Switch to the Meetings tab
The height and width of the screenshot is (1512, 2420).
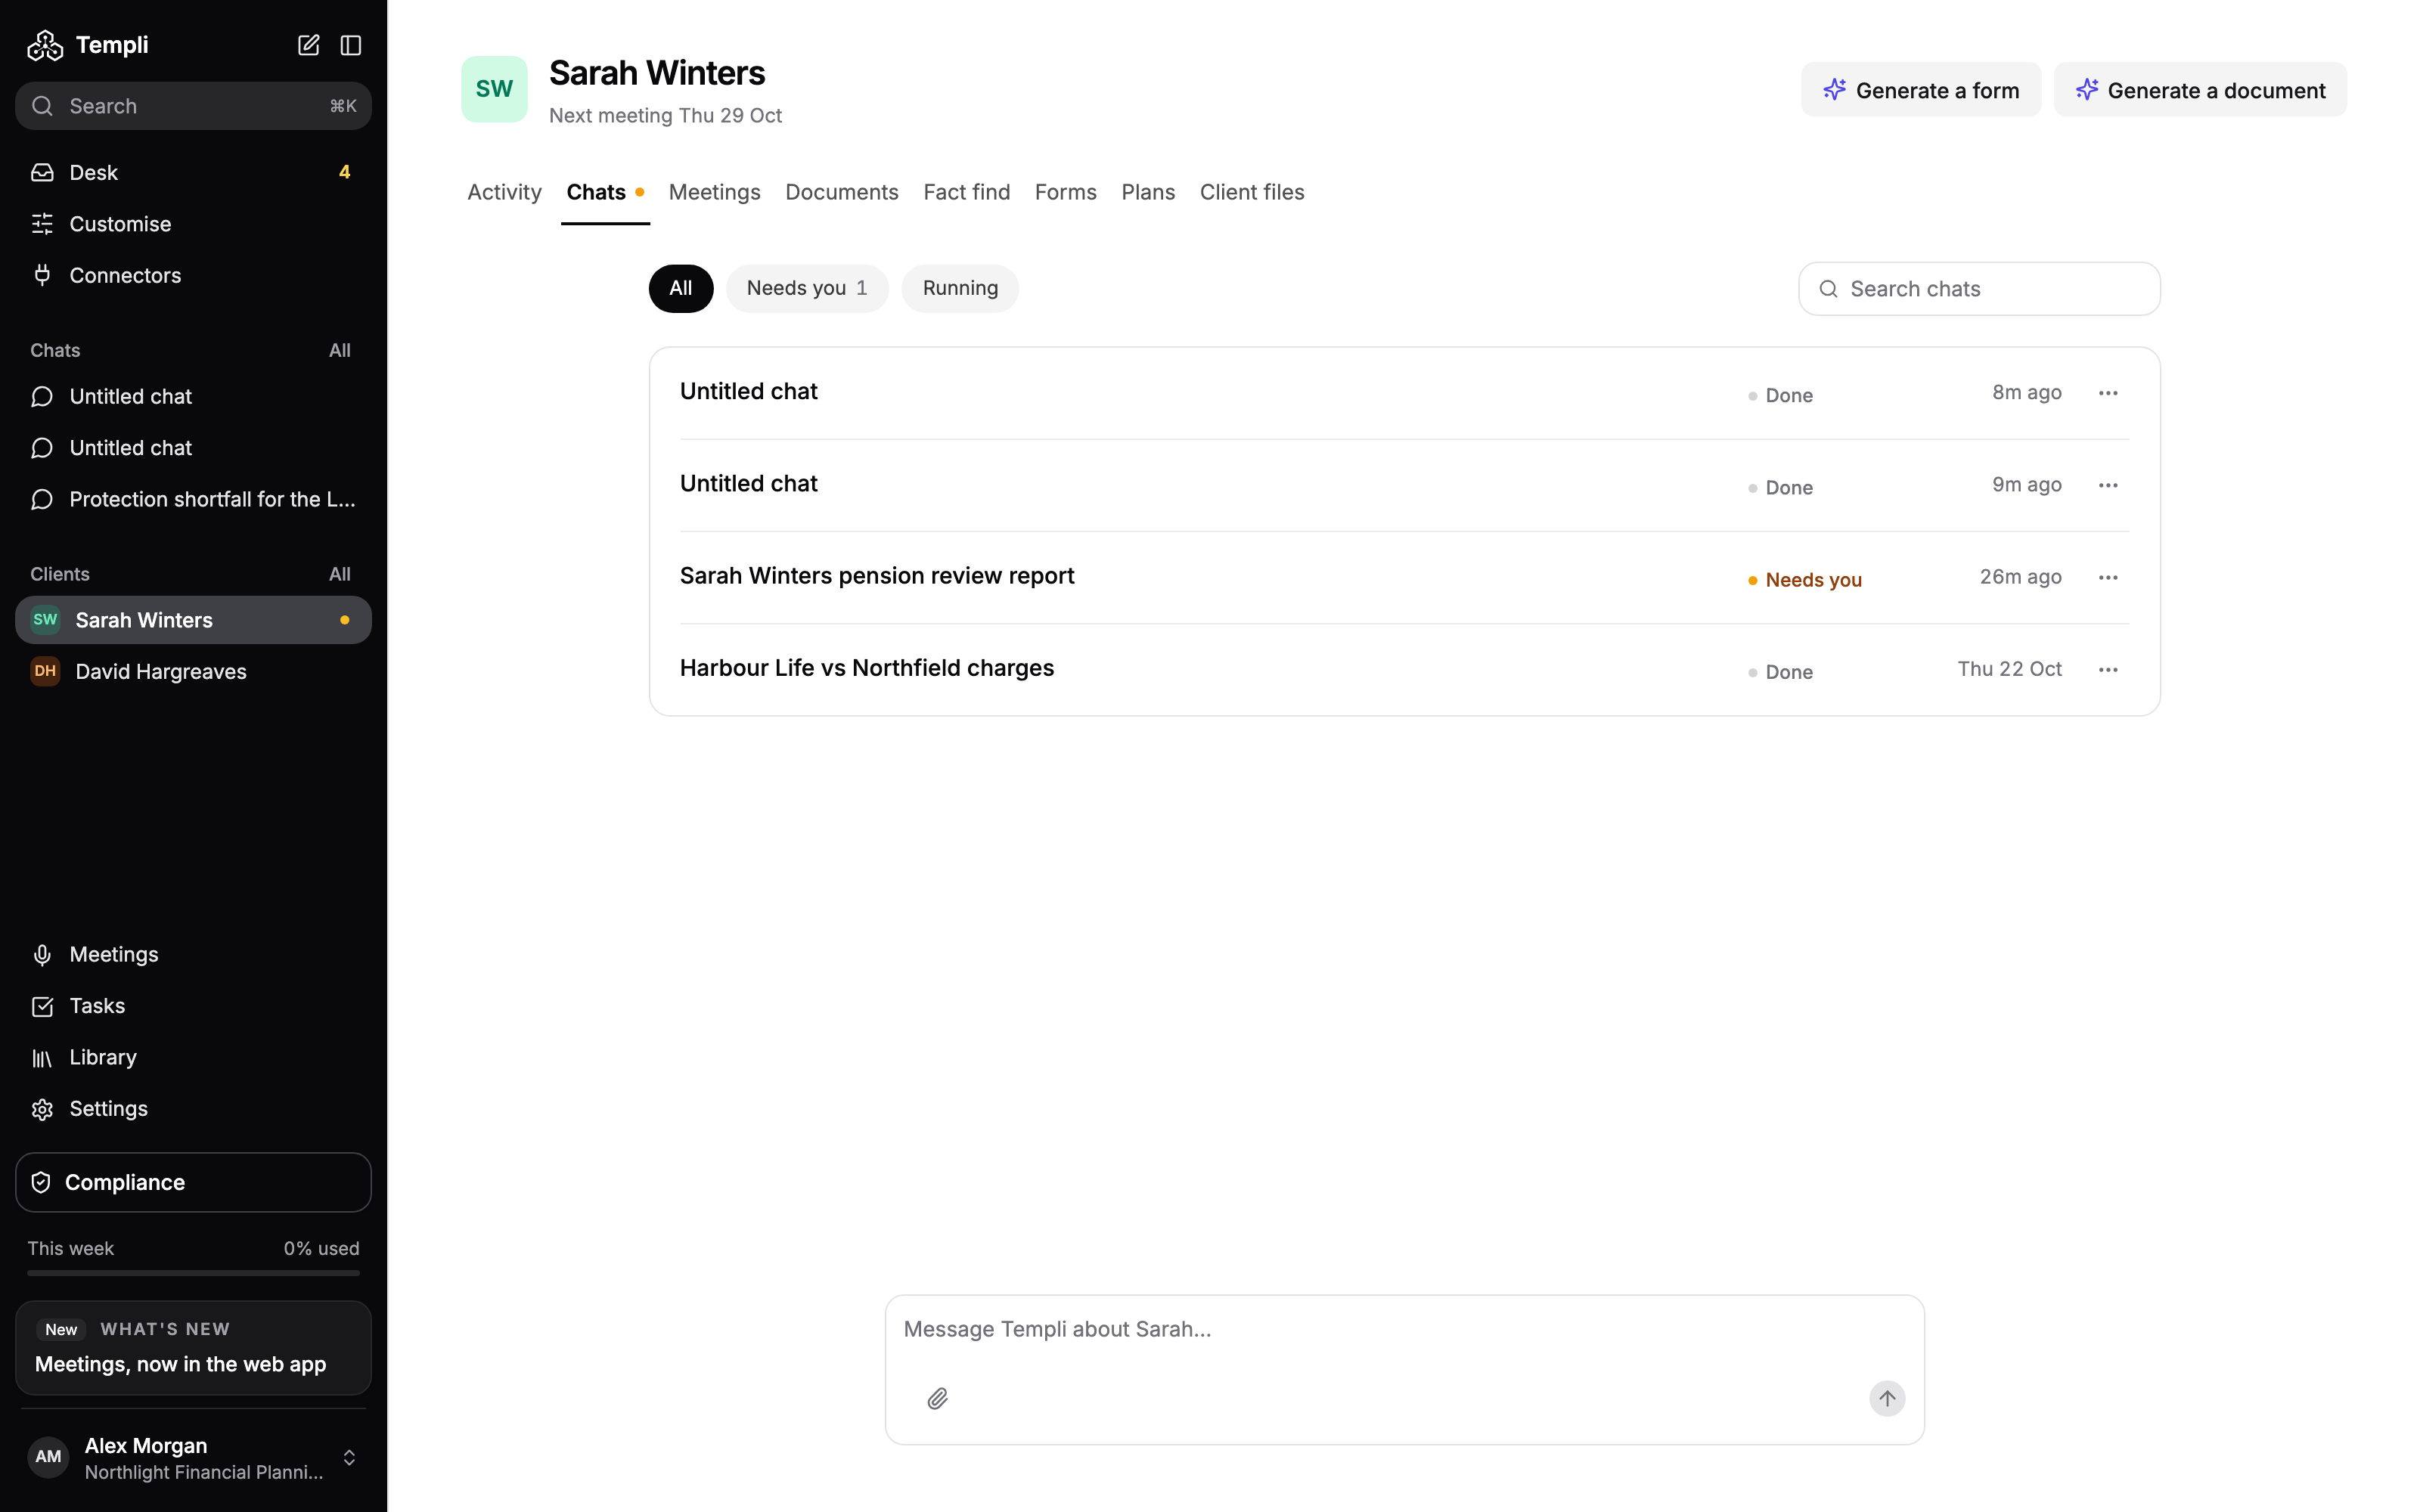[714, 192]
